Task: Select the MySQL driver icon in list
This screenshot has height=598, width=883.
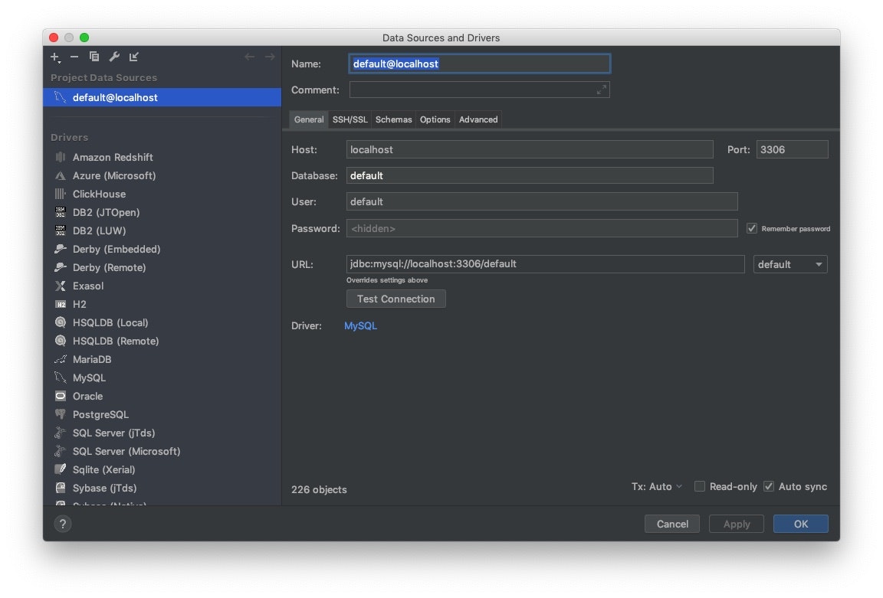Action: coord(61,377)
